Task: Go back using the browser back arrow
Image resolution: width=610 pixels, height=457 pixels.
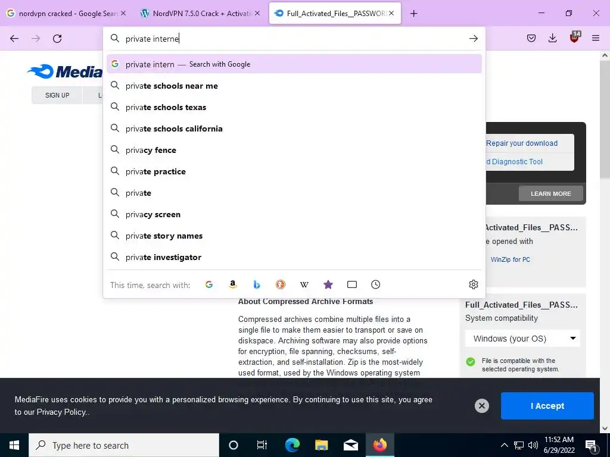Action: 14,39
